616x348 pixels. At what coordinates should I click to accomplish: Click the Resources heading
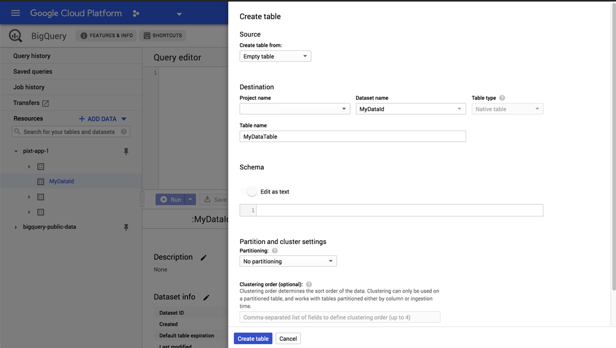point(28,118)
